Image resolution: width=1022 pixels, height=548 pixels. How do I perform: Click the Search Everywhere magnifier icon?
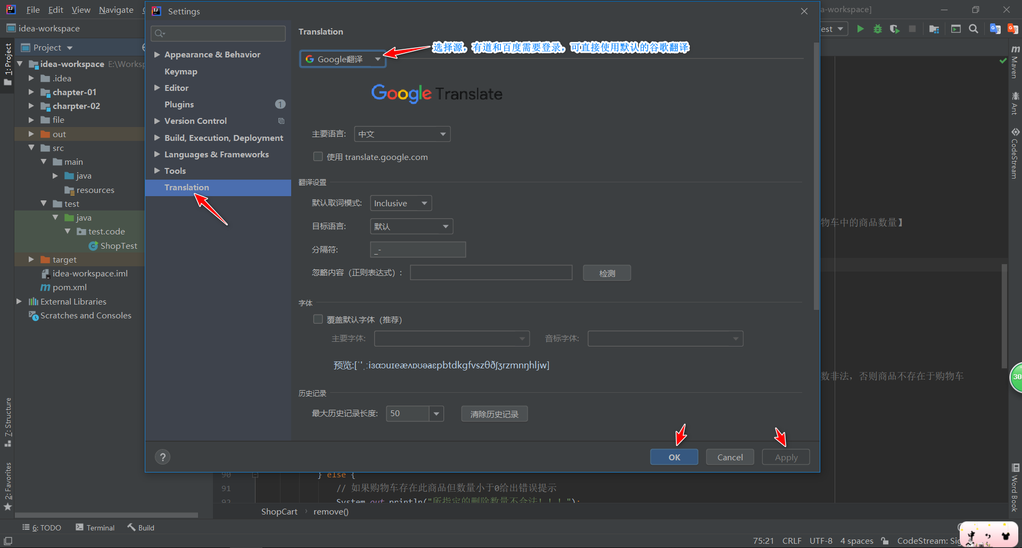click(x=974, y=29)
